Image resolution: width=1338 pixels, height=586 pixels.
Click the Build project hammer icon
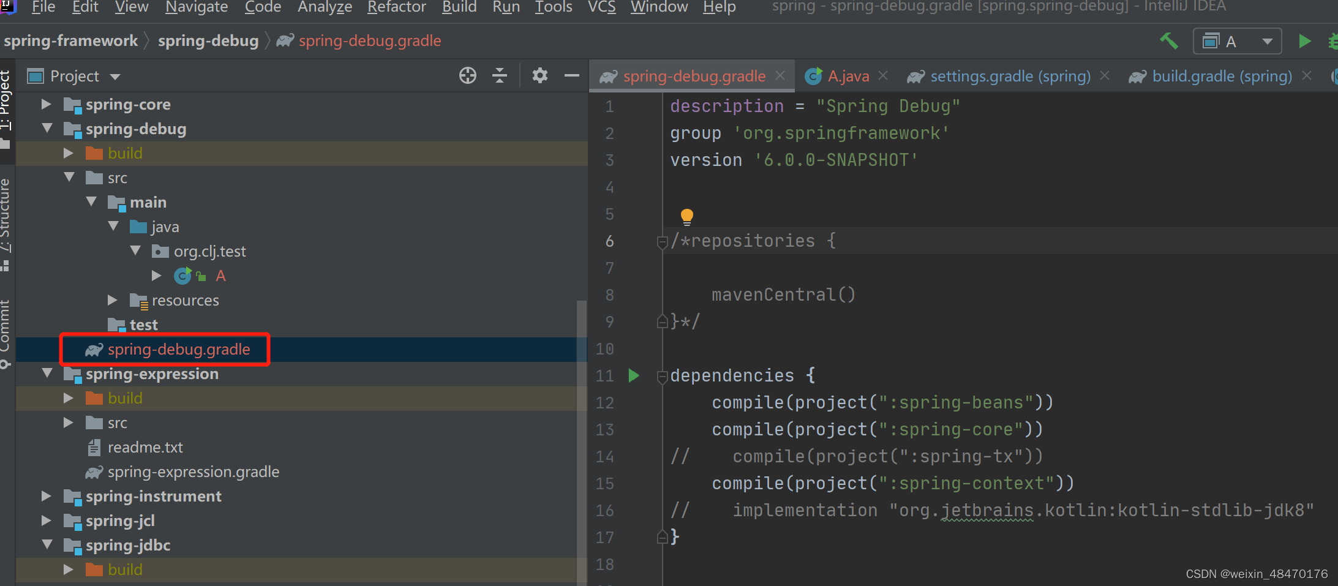point(1169,41)
